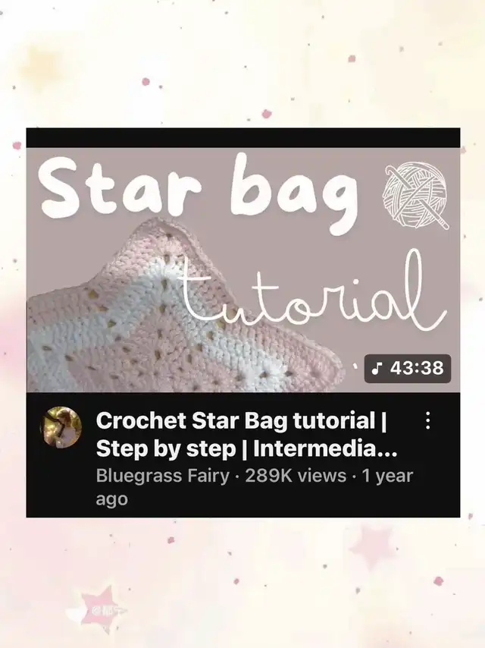Click the 43:38 duration badge
The height and width of the screenshot is (648, 485).
coord(408,368)
